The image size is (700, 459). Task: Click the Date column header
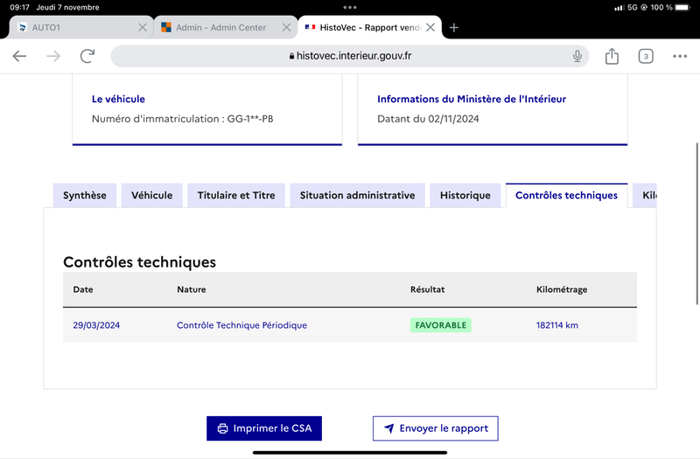pyautogui.click(x=83, y=289)
